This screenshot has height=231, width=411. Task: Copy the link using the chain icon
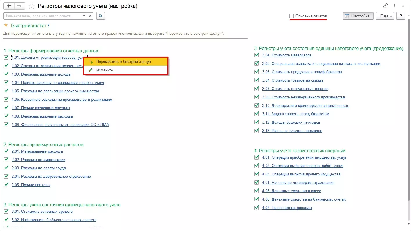click(386, 6)
